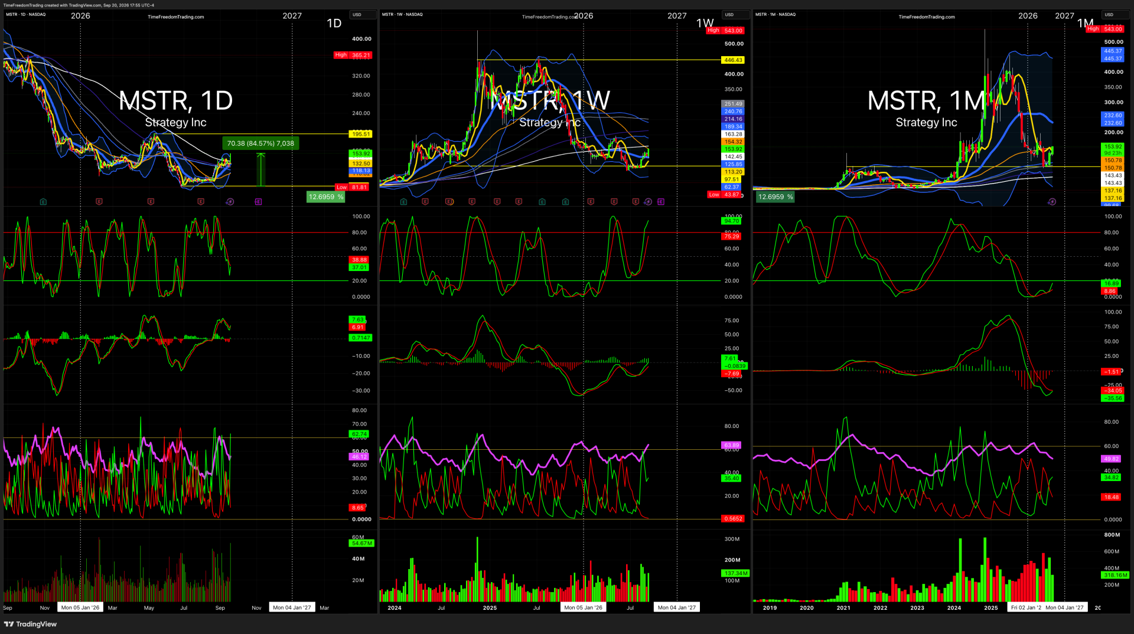Click the TimeFreedomTrading.com text on daily chart
Screen dimensions: 1134x634
[x=176, y=17]
